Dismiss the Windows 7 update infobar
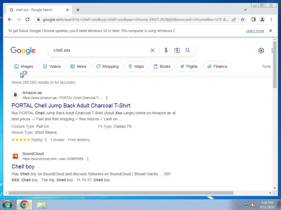The image size is (281, 210). 270,31
